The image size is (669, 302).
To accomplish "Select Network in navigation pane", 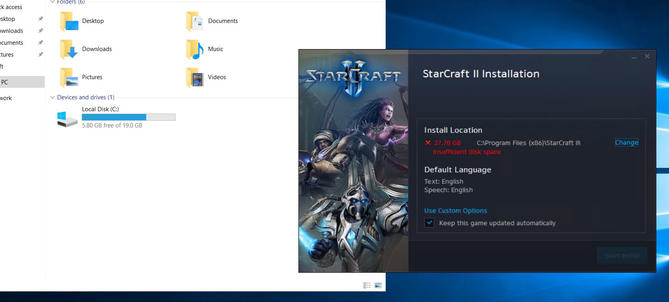I will click(x=6, y=98).
